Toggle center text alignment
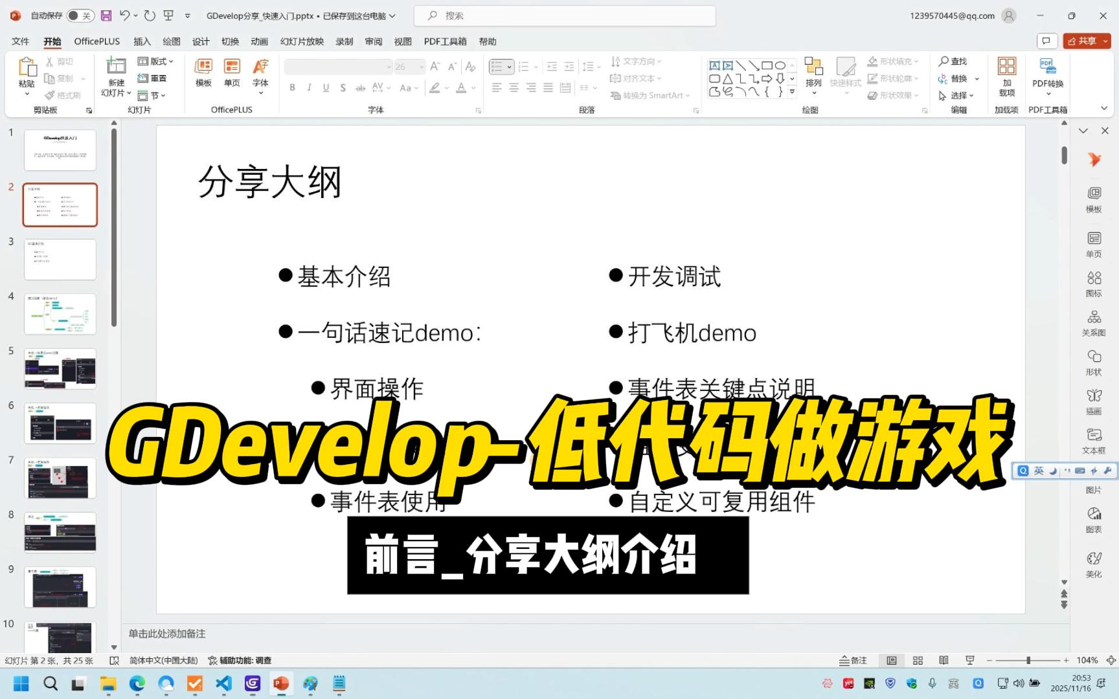1119x699 pixels. tap(514, 87)
